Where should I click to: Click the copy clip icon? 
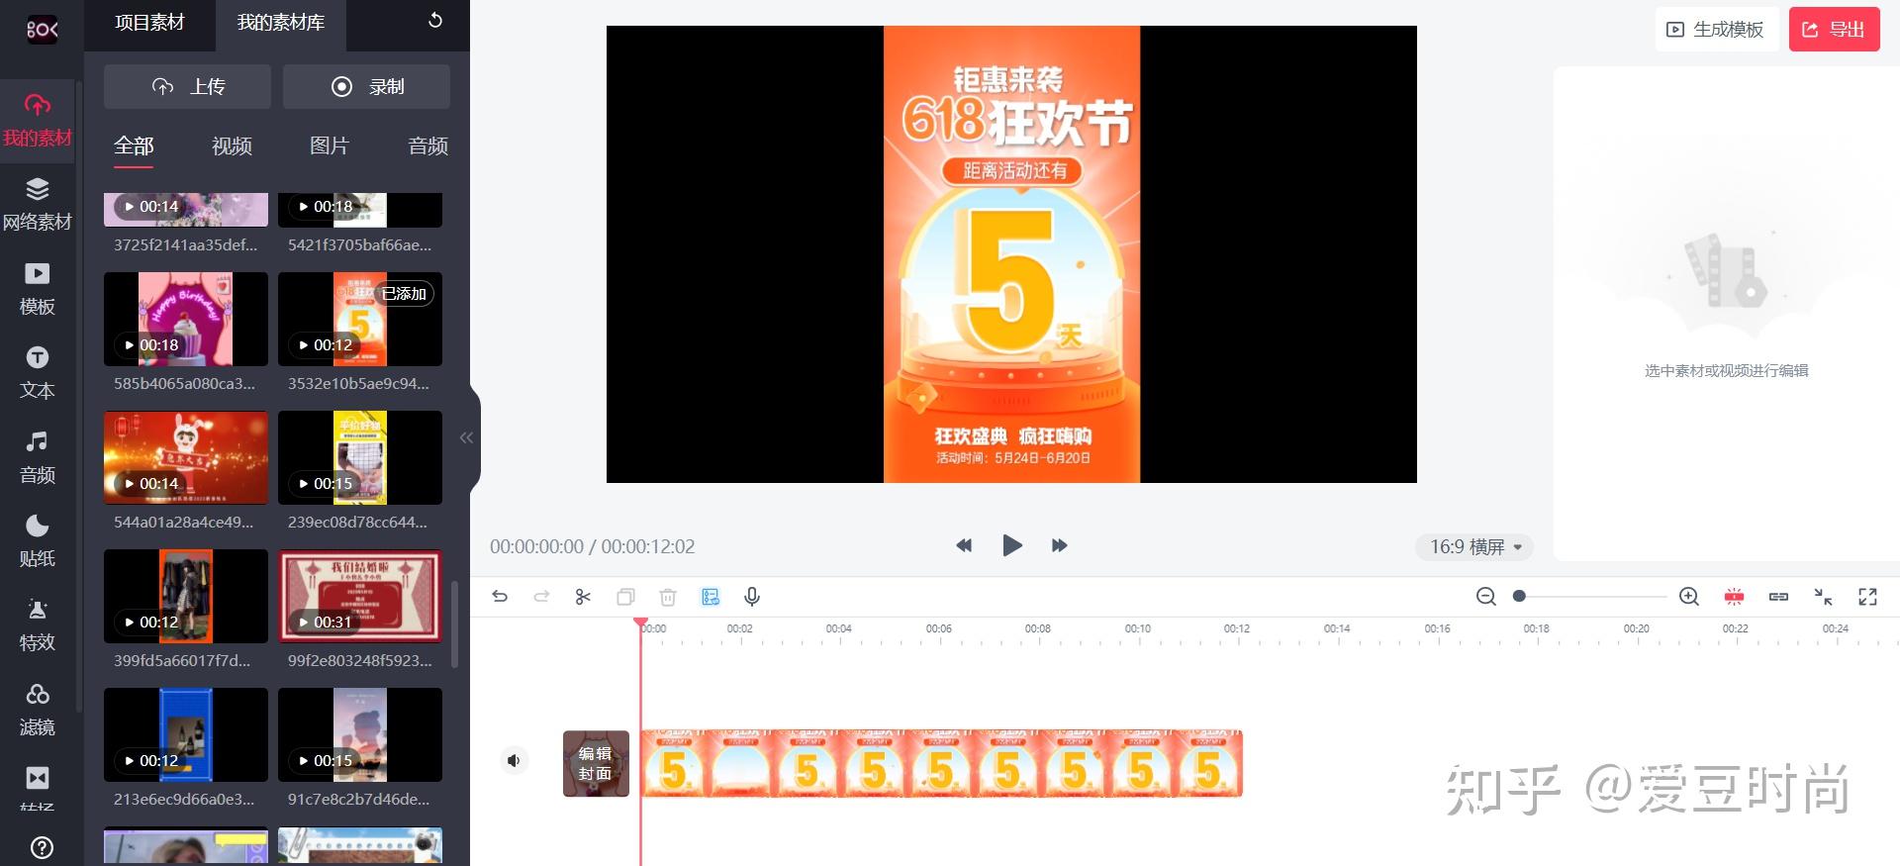tap(625, 597)
